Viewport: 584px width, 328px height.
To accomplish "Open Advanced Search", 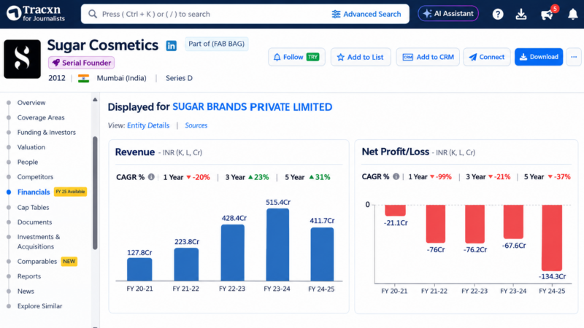I will click(x=366, y=14).
